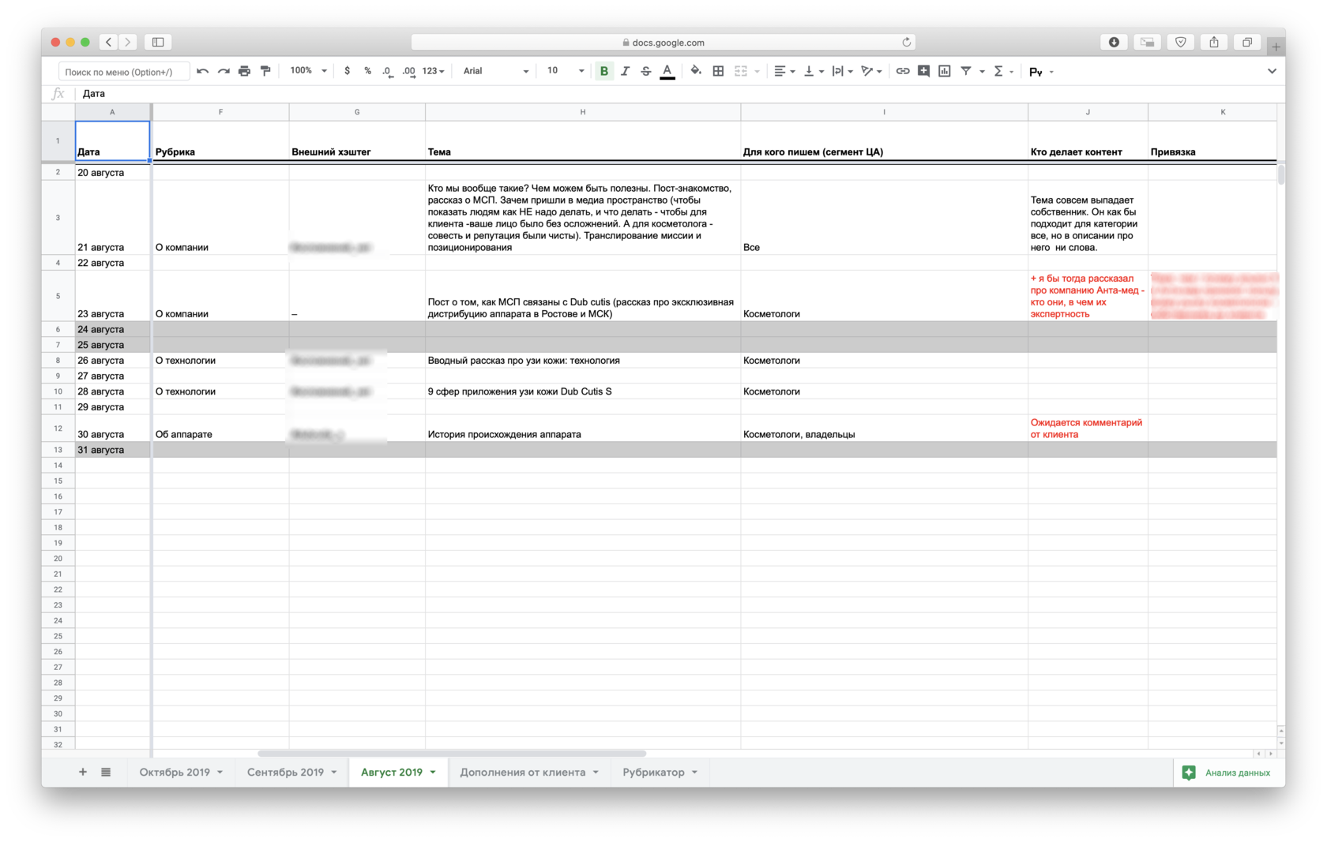The height and width of the screenshot is (842, 1327).
Task: Click the merge cells icon
Action: click(x=741, y=71)
